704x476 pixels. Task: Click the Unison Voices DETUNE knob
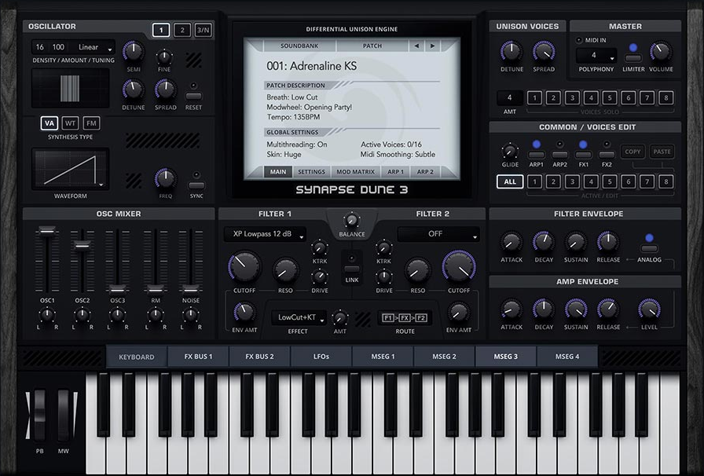point(511,52)
